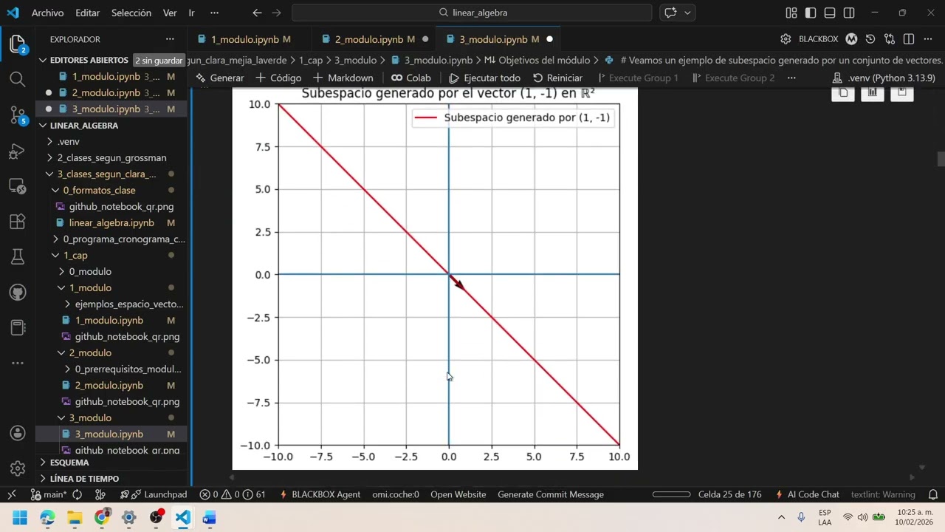The width and height of the screenshot is (945, 532).
Task: Synchronize changes in status bar
Action: (x=77, y=494)
